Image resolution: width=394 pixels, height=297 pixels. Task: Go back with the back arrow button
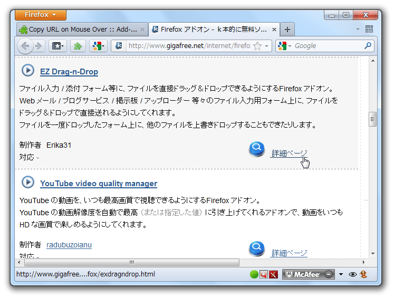click(25, 46)
